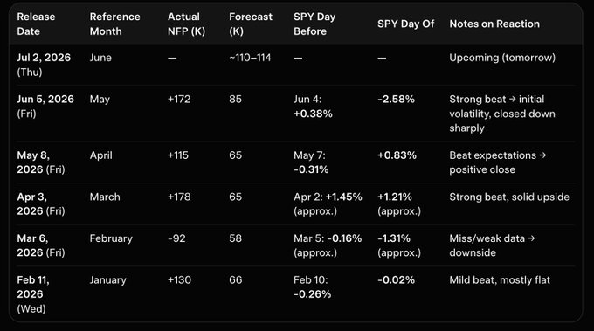
Task: Select the Actual NFP (K) header
Action: (x=186, y=24)
